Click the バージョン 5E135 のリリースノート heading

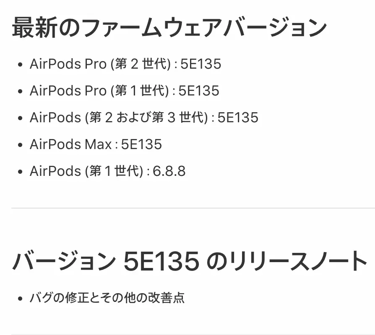click(x=190, y=261)
